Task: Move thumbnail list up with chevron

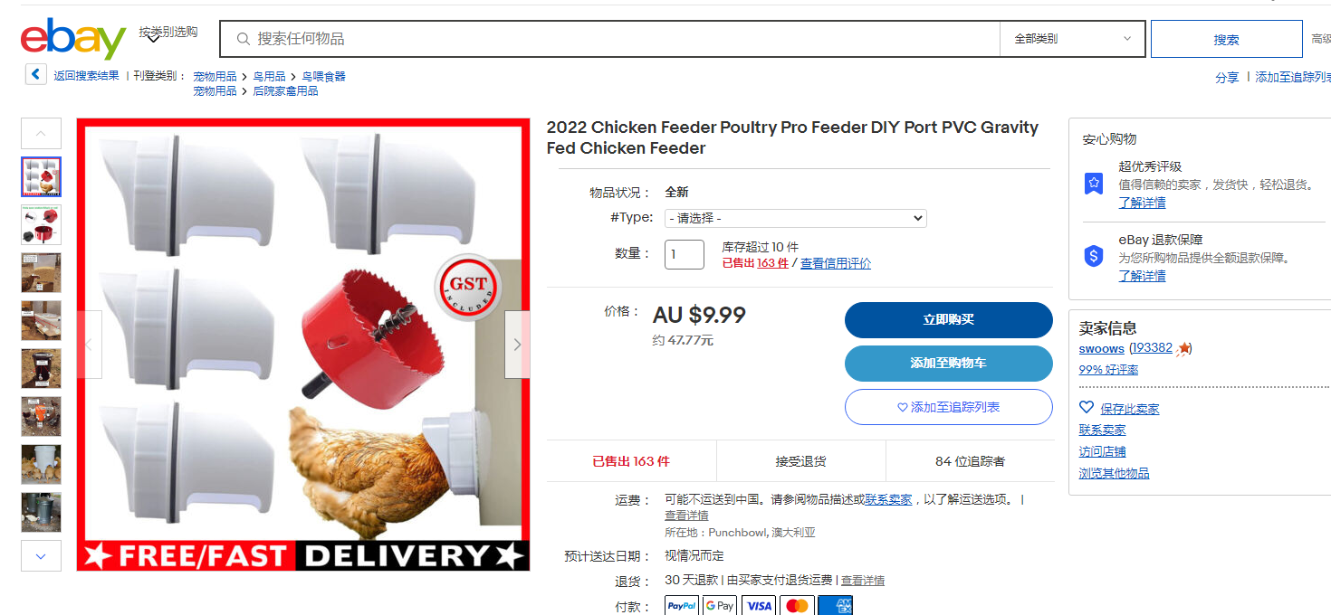Action: pyautogui.click(x=41, y=133)
